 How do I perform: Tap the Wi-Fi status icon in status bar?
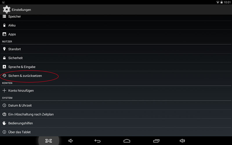click(218, 2)
